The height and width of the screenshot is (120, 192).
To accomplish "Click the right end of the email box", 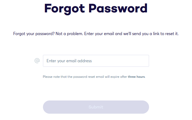I will coord(145,61).
